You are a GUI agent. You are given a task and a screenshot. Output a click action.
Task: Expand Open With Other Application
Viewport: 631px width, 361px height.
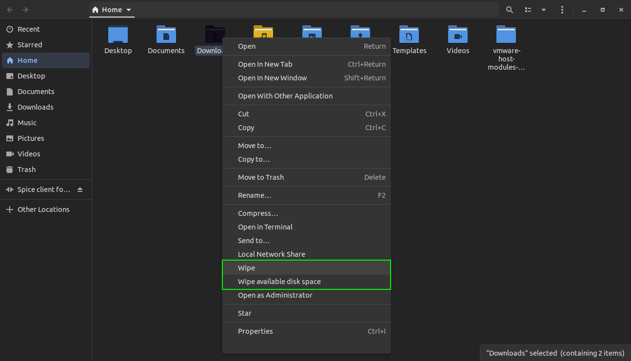[285, 96]
